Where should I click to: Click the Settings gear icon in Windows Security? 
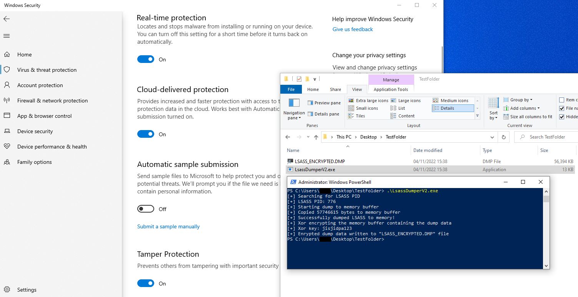[7, 290]
